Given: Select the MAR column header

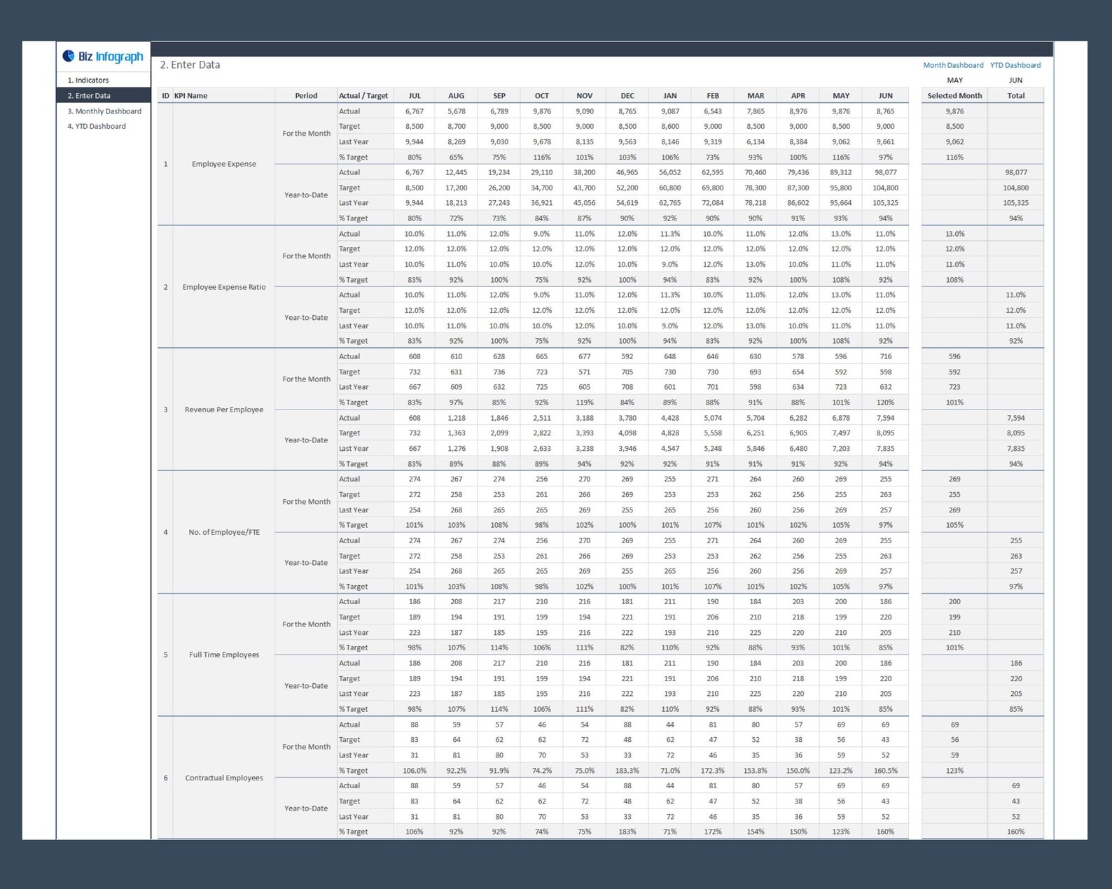Looking at the screenshot, I should pos(755,95).
